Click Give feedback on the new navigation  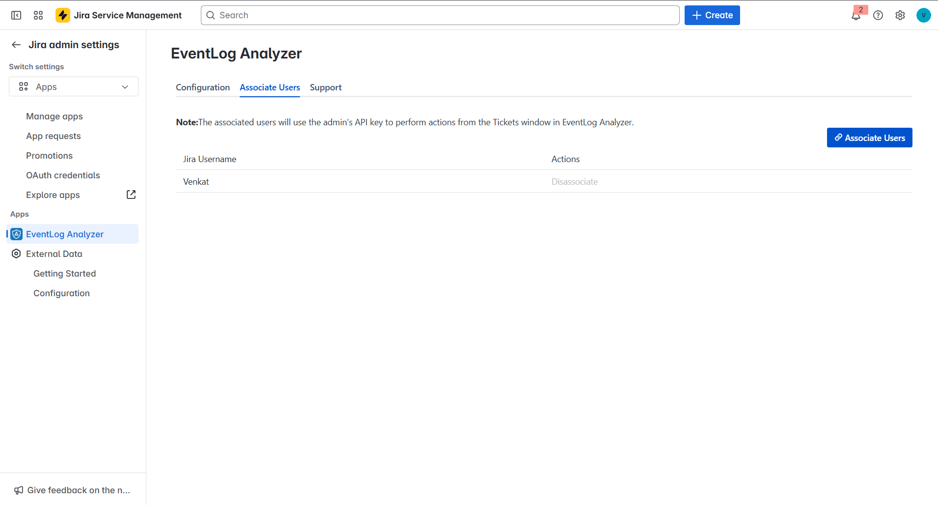(x=73, y=490)
